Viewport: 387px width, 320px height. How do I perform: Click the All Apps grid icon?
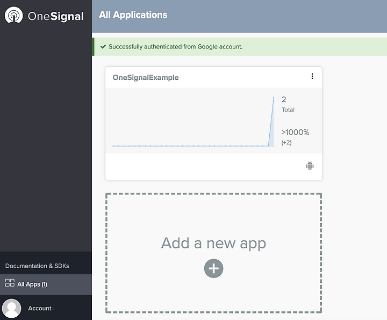click(x=10, y=283)
